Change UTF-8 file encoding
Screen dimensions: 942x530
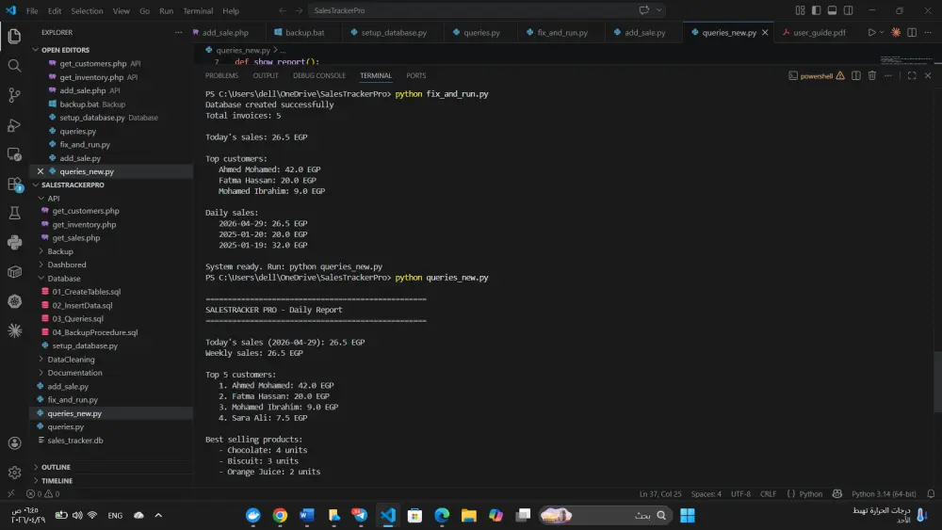pos(740,494)
